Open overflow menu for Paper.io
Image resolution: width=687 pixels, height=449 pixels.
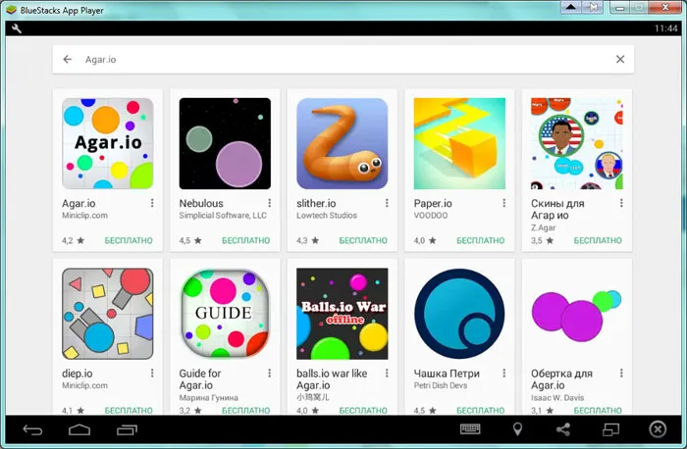504,204
